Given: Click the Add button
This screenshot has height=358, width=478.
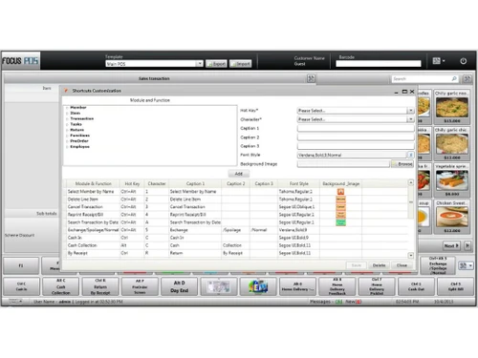Looking at the screenshot, I should pos(239,174).
